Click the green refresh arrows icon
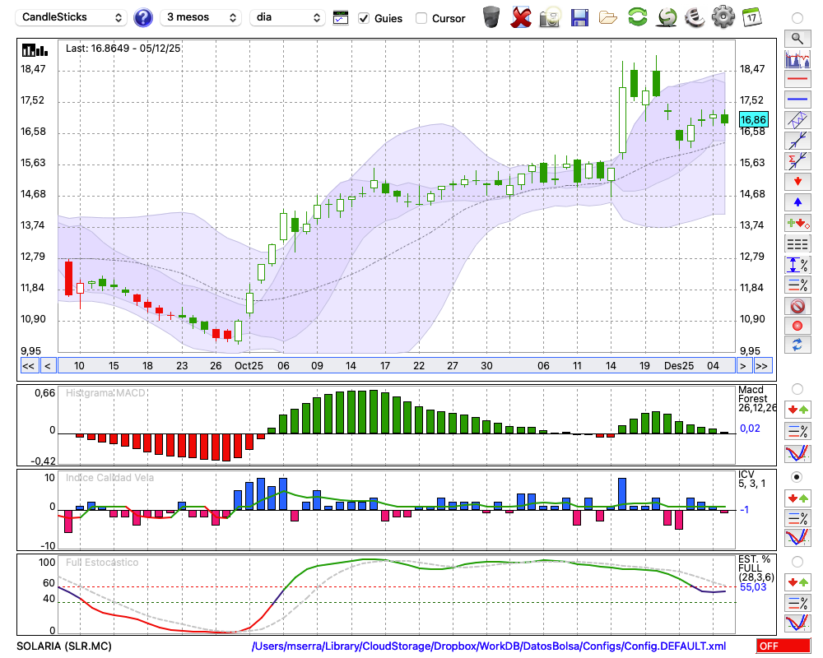823x658 pixels. (637, 17)
